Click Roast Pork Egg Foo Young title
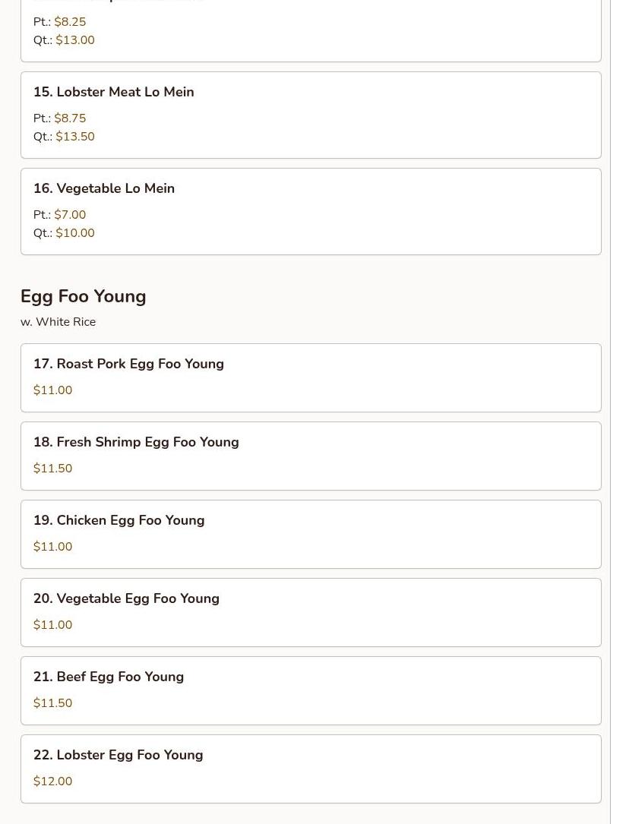Screen dimensions: 626x824 (x=128, y=364)
